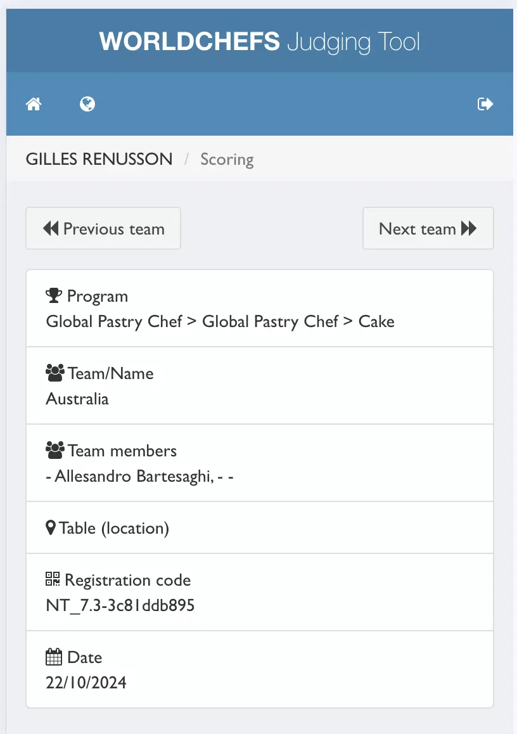Open the GILLES RENUSSON breadcrumb link

pyautogui.click(x=99, y=159)
